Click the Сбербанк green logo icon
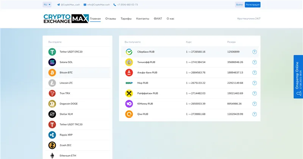 click(x=129, y=52)
